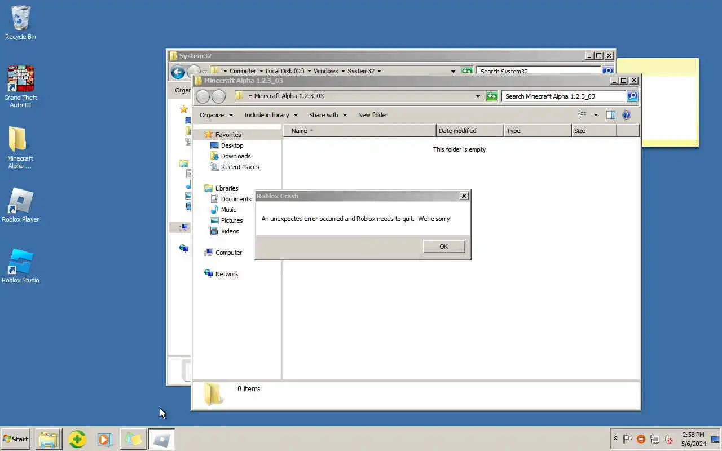Viewport: 722px width, 451px height.
Task: Sort by the Name column
Action: coord(360,131)
